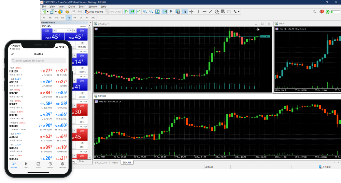
Task: Open the New Chart toolbar icon
Action: (44, 12)
